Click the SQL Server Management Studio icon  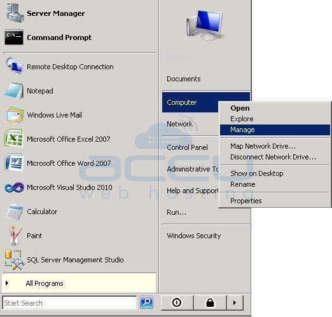pyautogui.click(x=14, y=260)
